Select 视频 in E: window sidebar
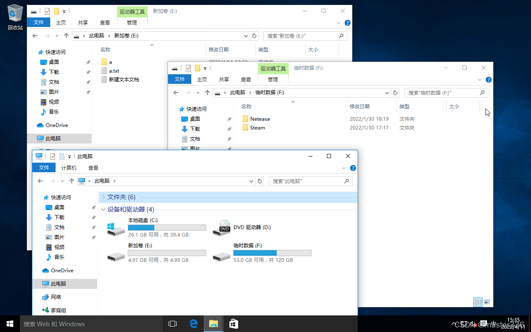Viewport: 531px width, 332px height. [54, 102]
